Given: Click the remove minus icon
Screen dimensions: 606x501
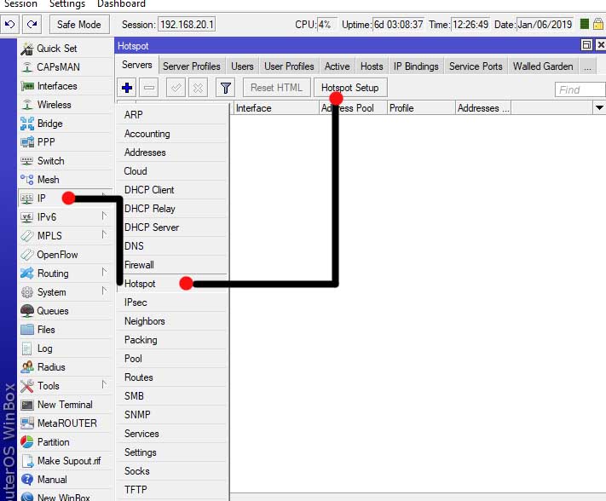Looking at the screenshot, I should click(x=149, y=88).
